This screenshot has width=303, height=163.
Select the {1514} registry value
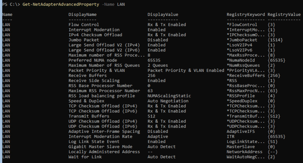pos(278,40)
